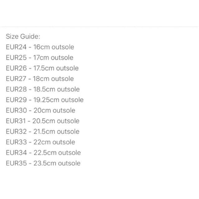199x199 pixels.
Task: Select the EUR35 size label
Action: pyautogui.click(x=16, y=164)
